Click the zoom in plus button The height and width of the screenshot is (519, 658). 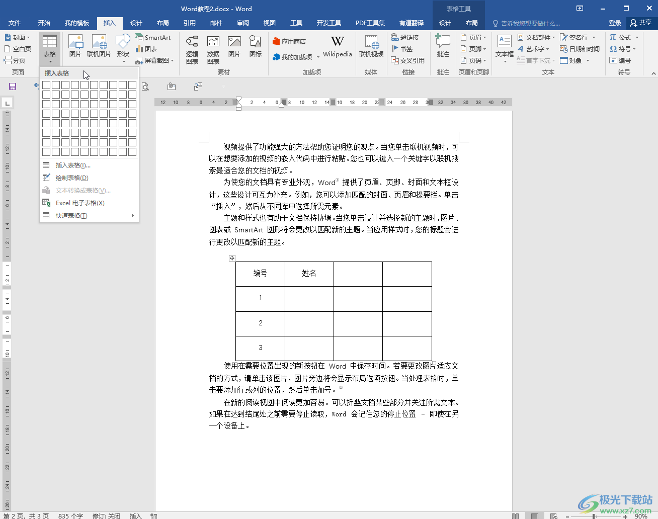(625, 516)
